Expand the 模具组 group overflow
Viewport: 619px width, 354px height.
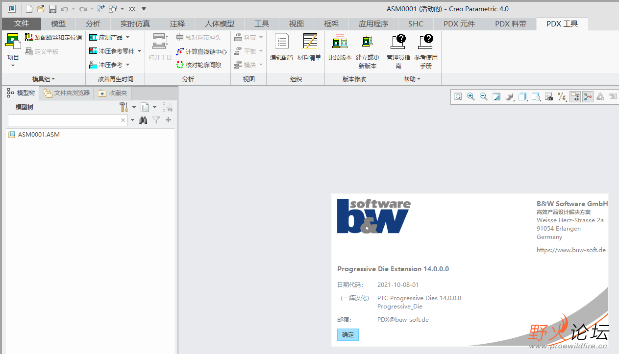click(44, 79)
